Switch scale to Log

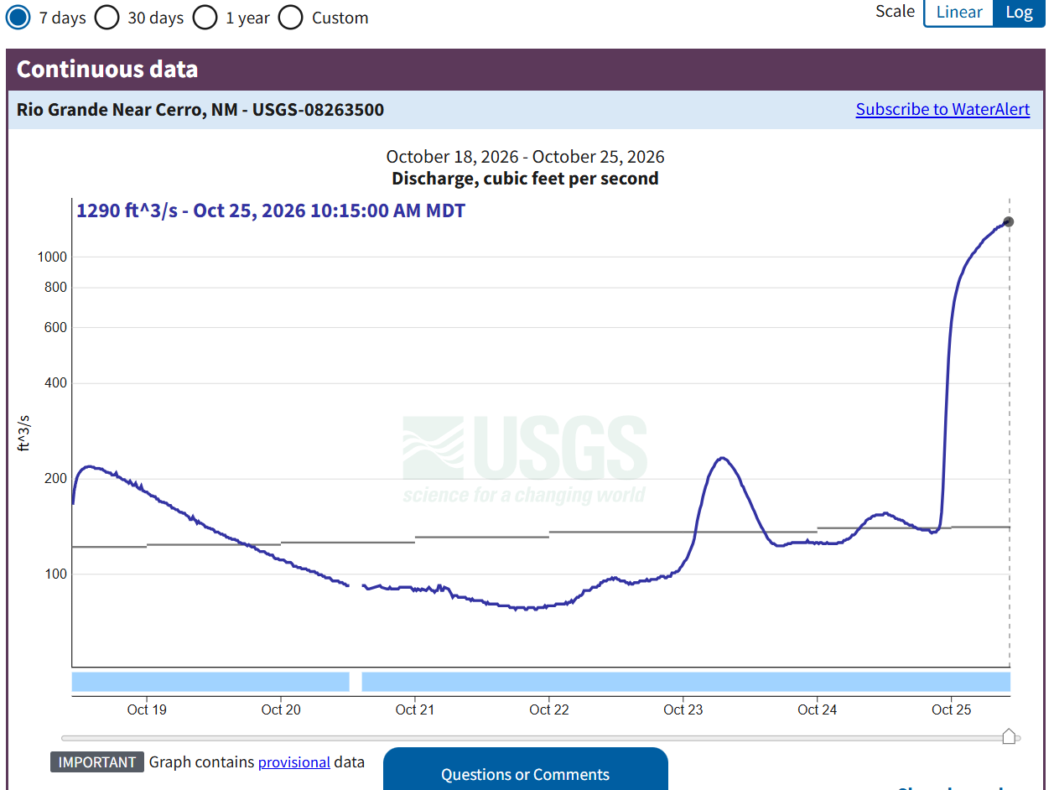1019,13
